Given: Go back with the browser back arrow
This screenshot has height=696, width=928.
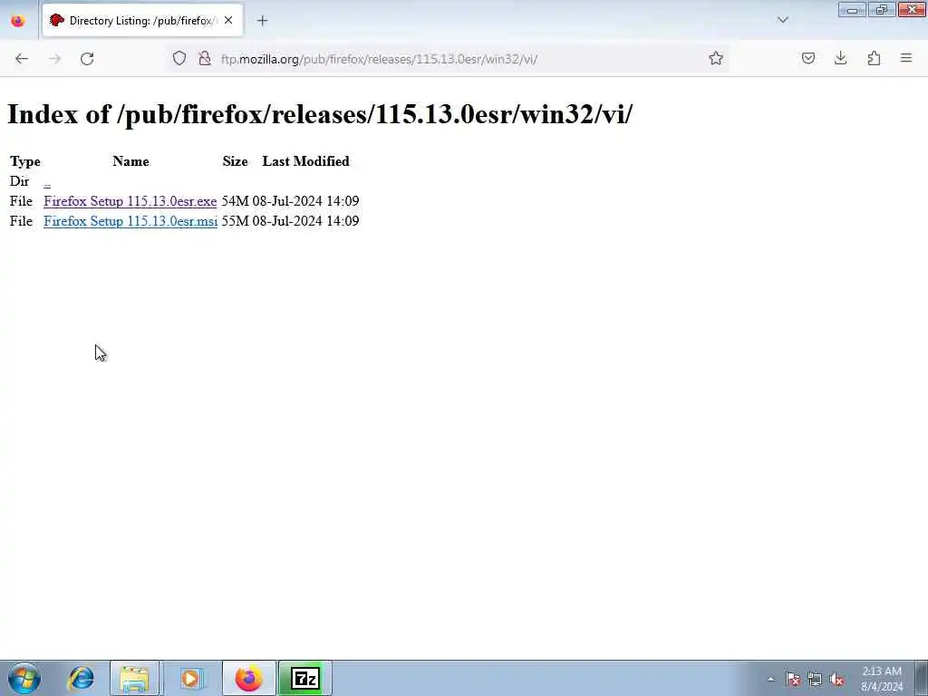Looking at the screenshot, I should (x=22, y=59).
